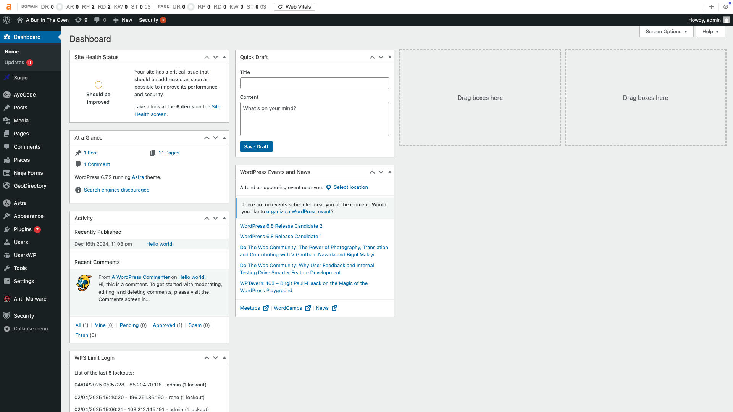733x412 pixels.
Task: Open the organize a WordPress event link
Action: [298, 212]
